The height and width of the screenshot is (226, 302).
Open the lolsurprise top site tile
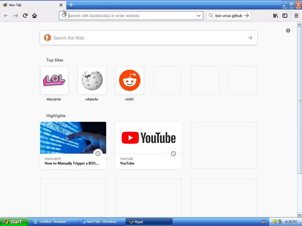coord(54,80)
